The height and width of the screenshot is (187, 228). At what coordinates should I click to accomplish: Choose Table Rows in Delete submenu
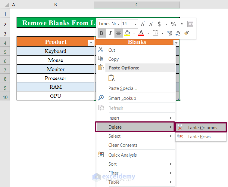coord(201,136)
